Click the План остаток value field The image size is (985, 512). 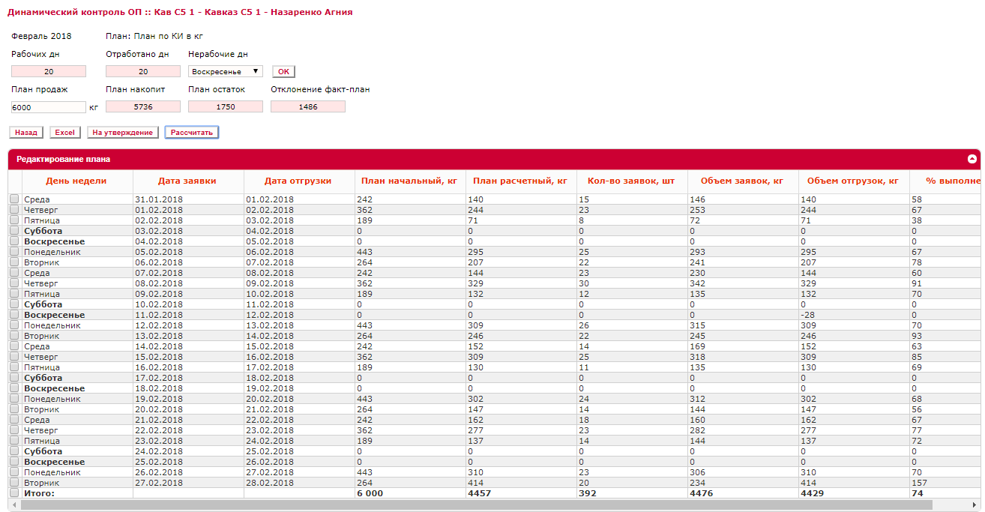point(225,107)
